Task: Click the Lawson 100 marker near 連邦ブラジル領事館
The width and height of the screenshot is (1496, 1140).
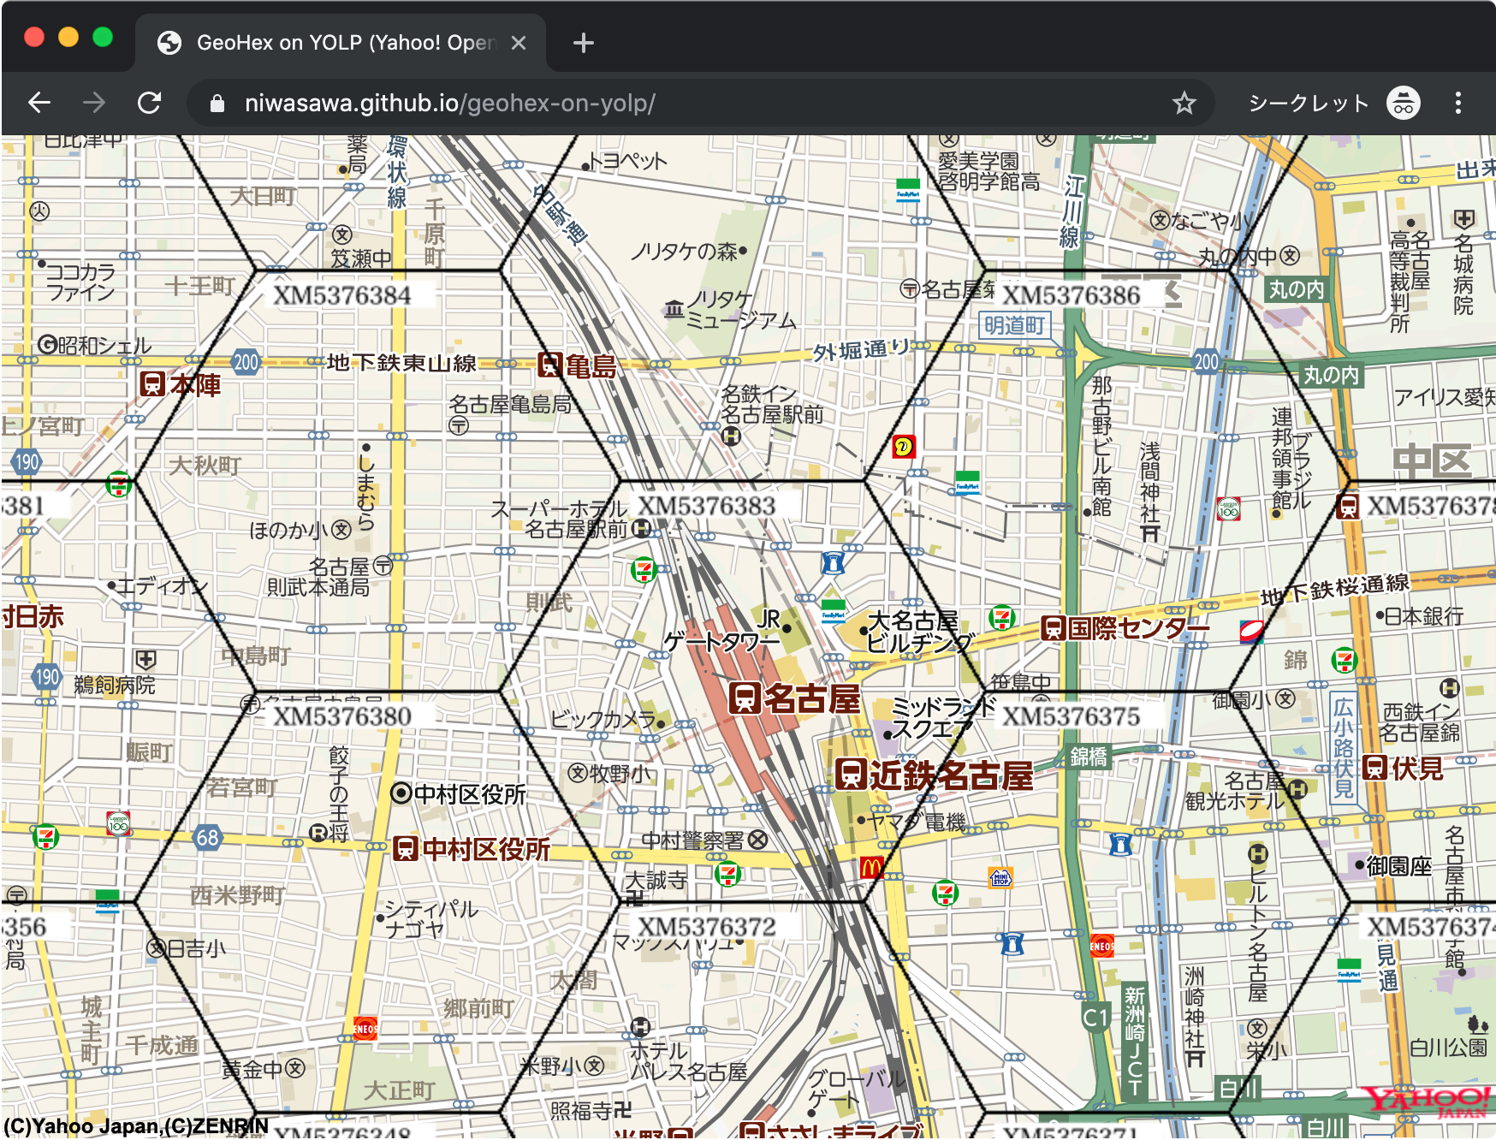Action: (x=1229, y=509)
